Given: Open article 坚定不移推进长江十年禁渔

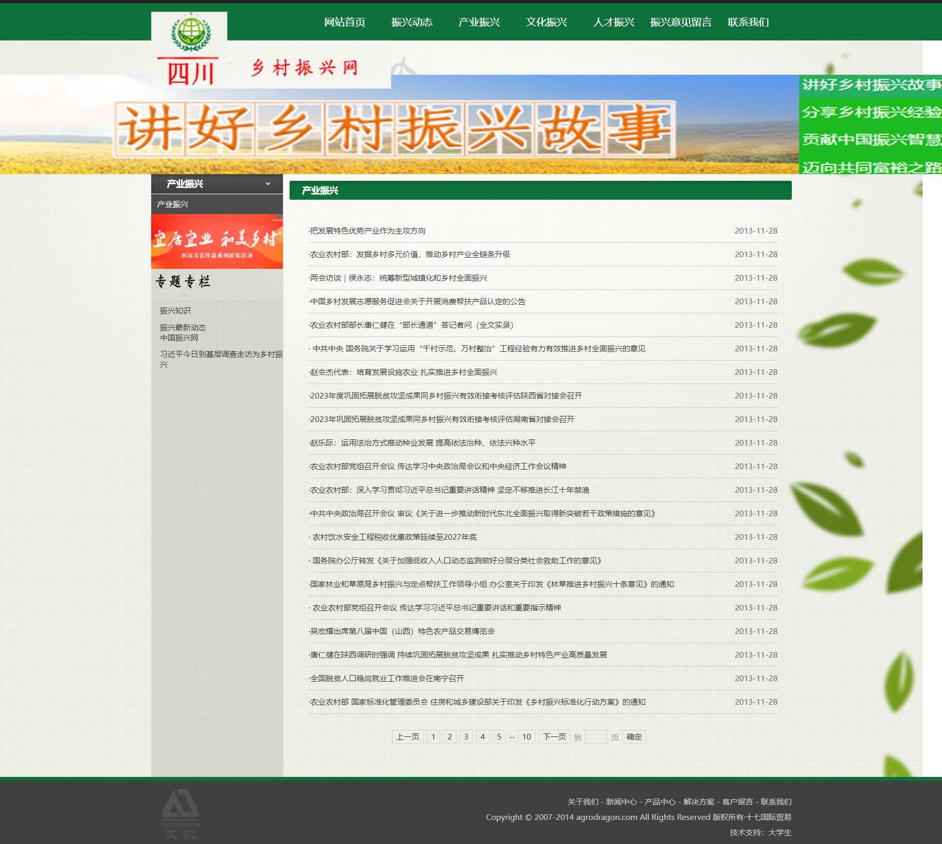Looking at the screenshot, I should tap(449, 490).
